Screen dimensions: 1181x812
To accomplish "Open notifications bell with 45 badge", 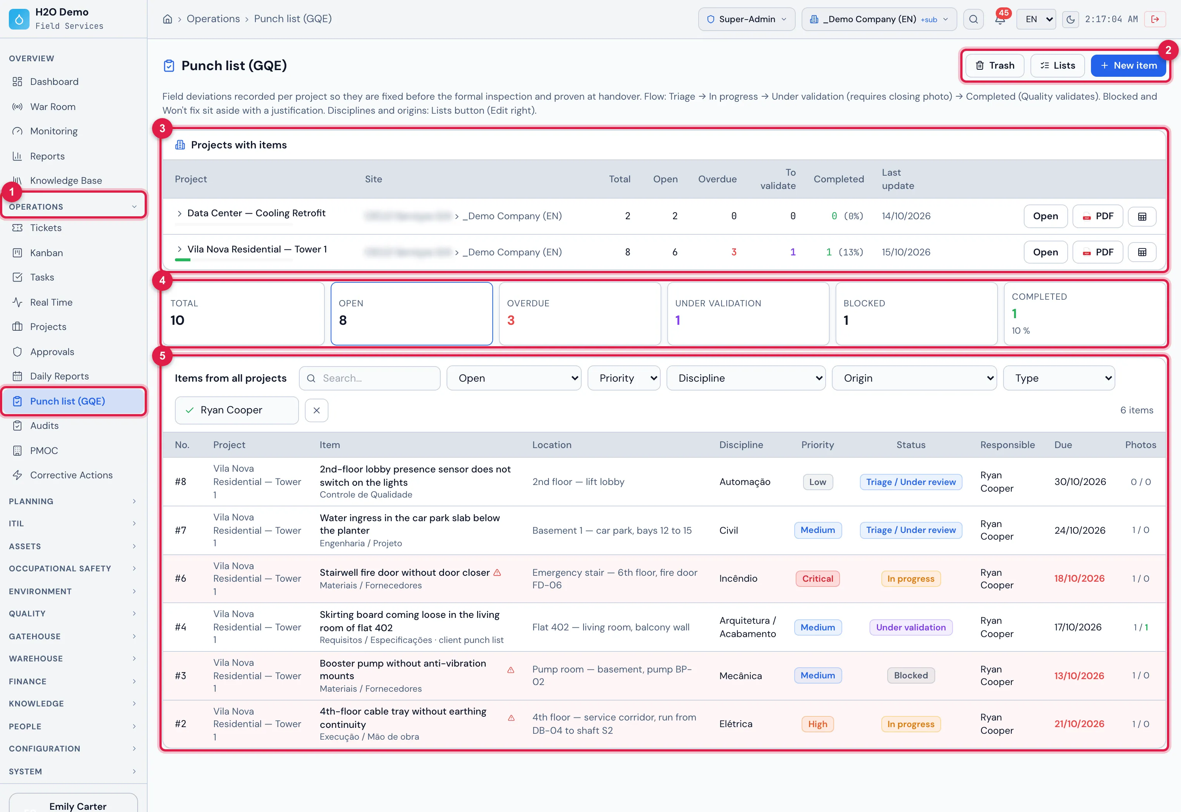I will coord(1000,19).
